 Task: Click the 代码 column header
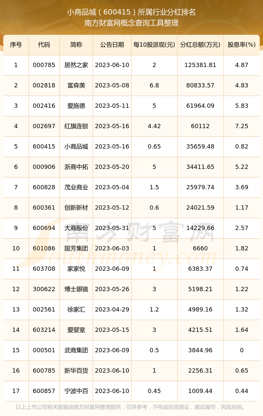tap(44, 45)
